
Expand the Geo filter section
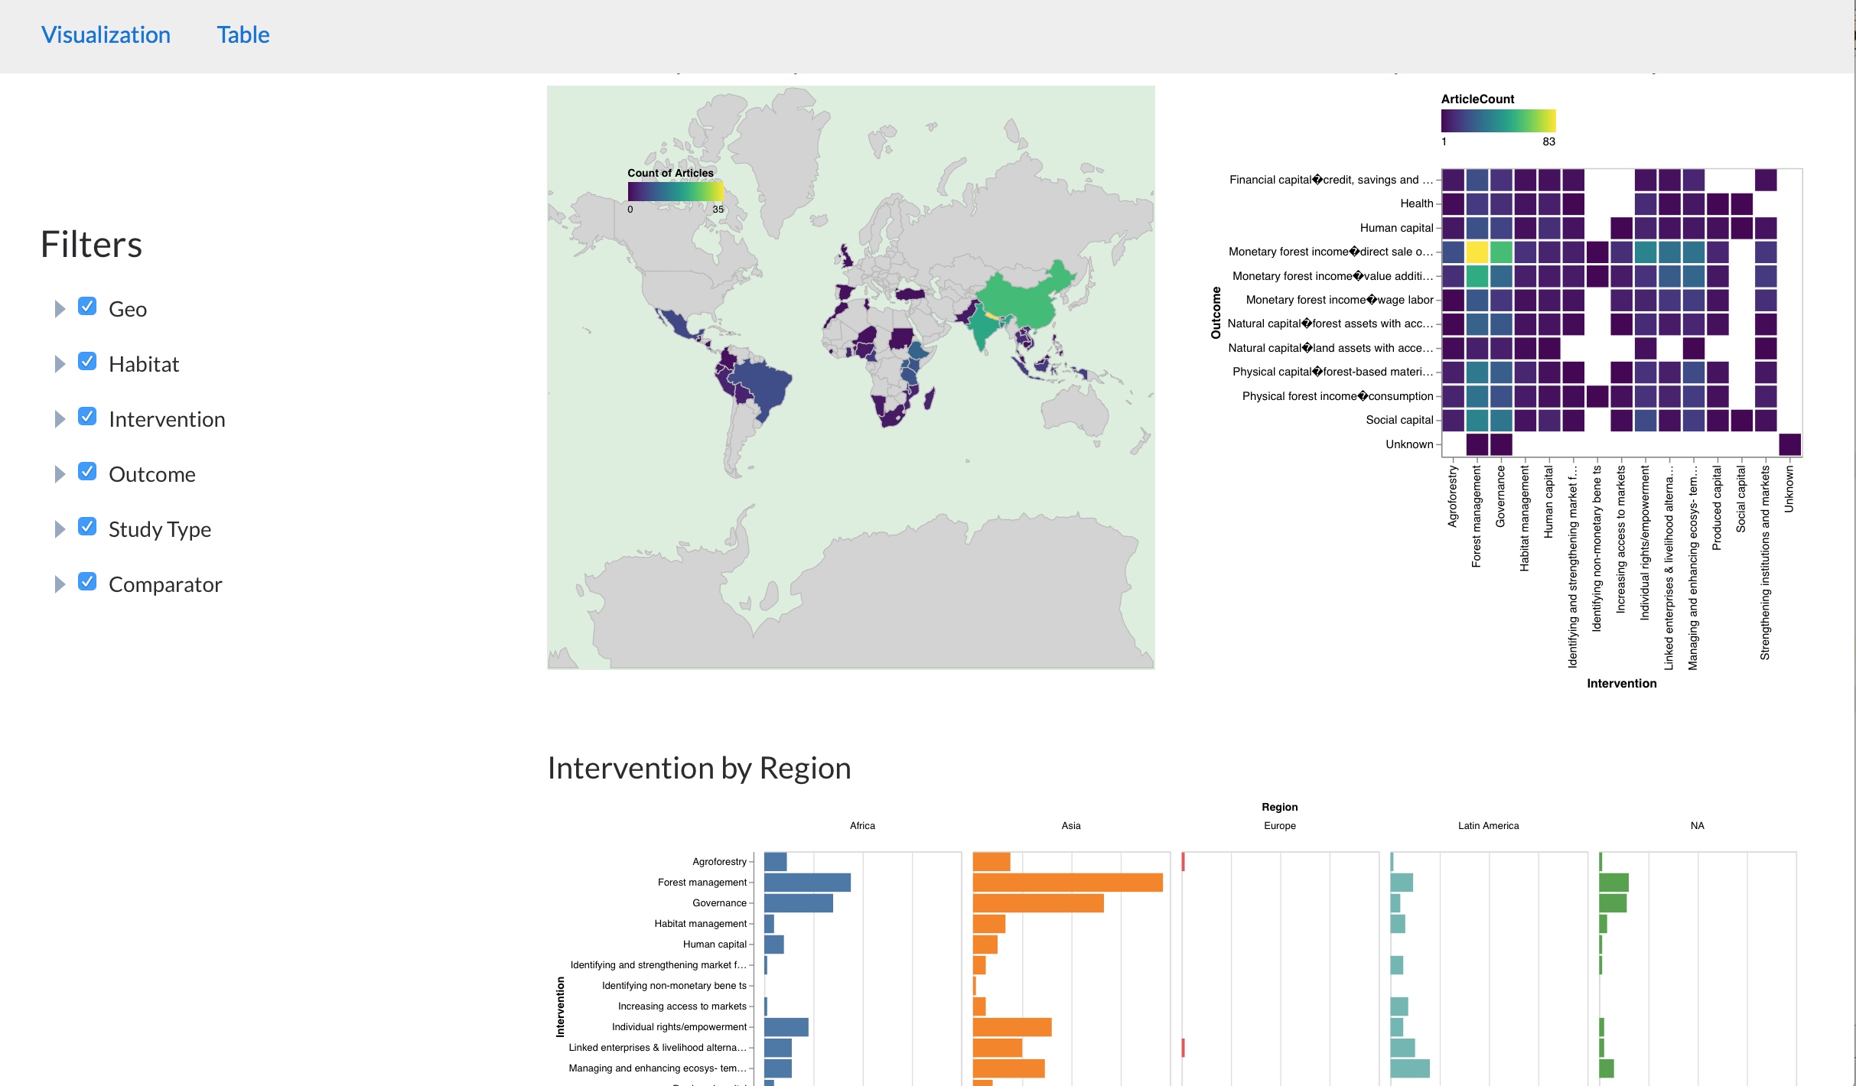pos(60,309)
